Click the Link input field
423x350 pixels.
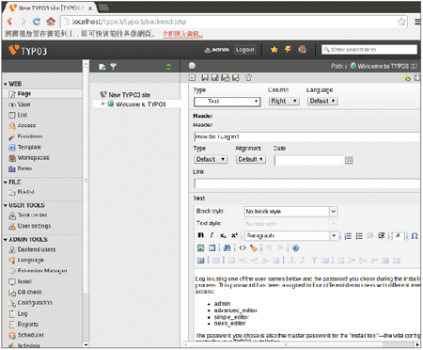pyautogui.click(x=306, y=183)
